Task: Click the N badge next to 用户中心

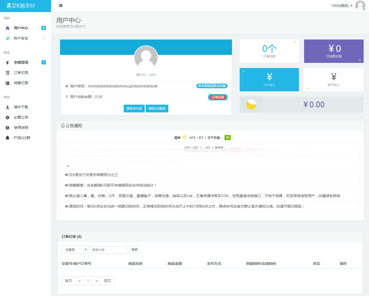Action: [44, 28]
